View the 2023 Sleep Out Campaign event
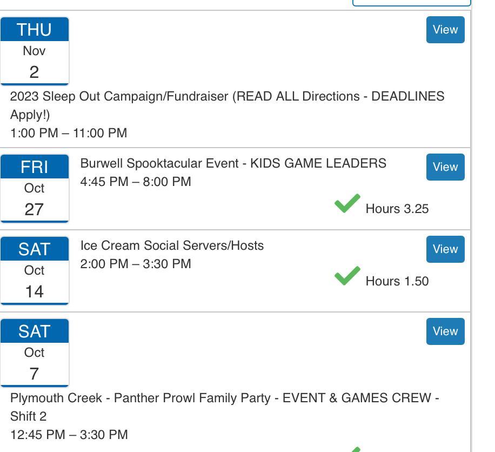 pos(445,30)
